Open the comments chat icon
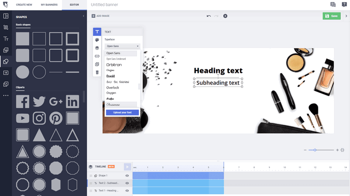 coord(333,4)
